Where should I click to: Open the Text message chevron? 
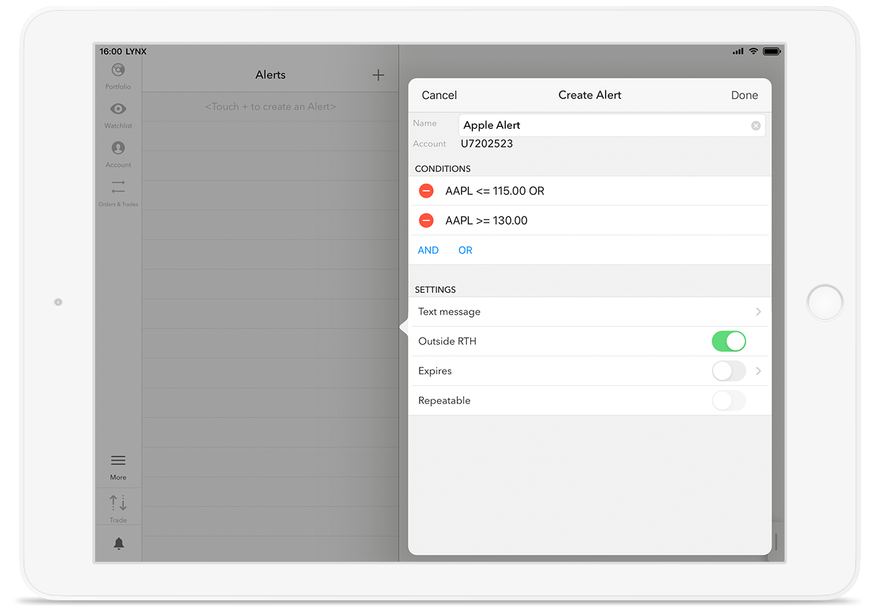tap(758, 312)
